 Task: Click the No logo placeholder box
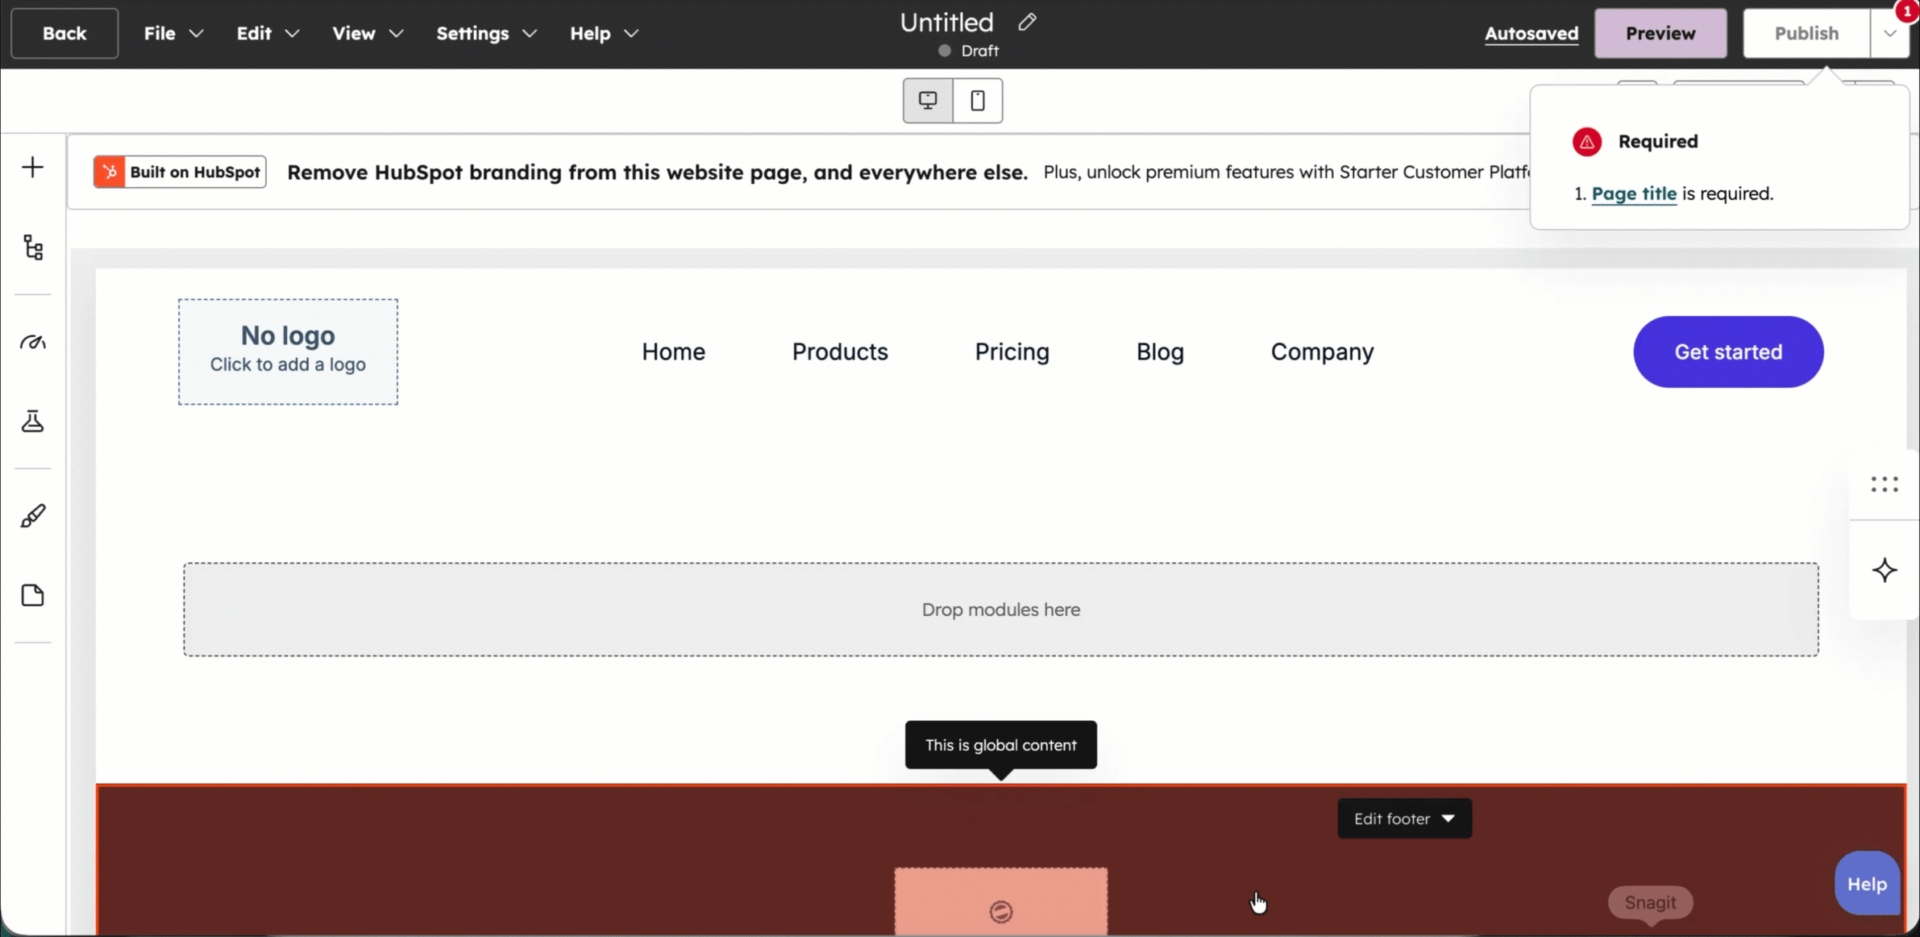pos(288,352)
